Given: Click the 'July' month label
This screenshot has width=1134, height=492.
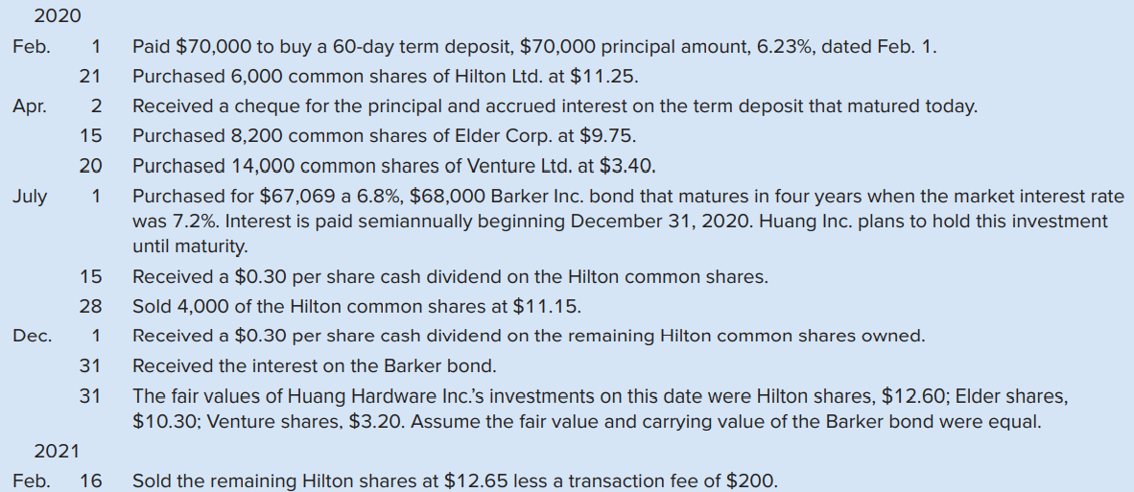Looking at the screenshot, I should [x=29, y=197].
